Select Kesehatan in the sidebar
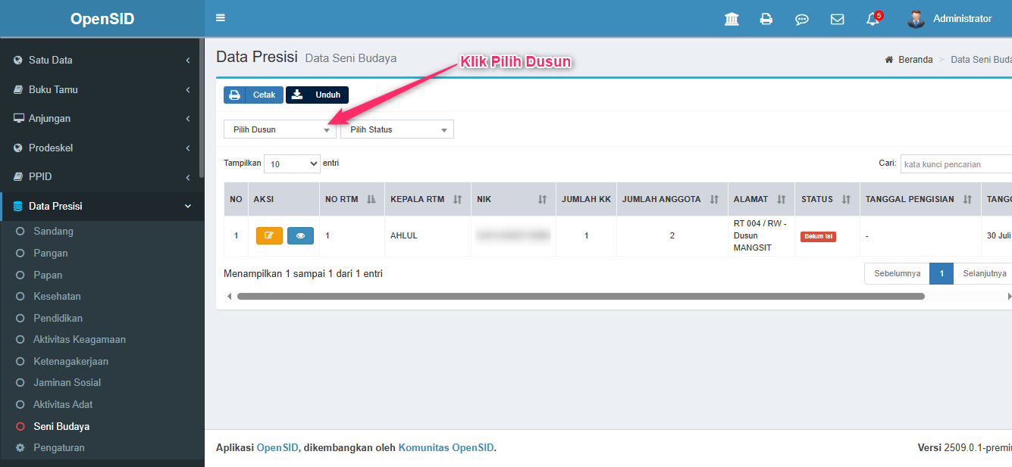The height and width of the screenshot is (467, 1012). coord(57,296)
